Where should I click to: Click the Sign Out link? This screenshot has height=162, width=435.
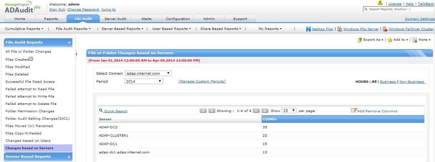tap(57, 10)
